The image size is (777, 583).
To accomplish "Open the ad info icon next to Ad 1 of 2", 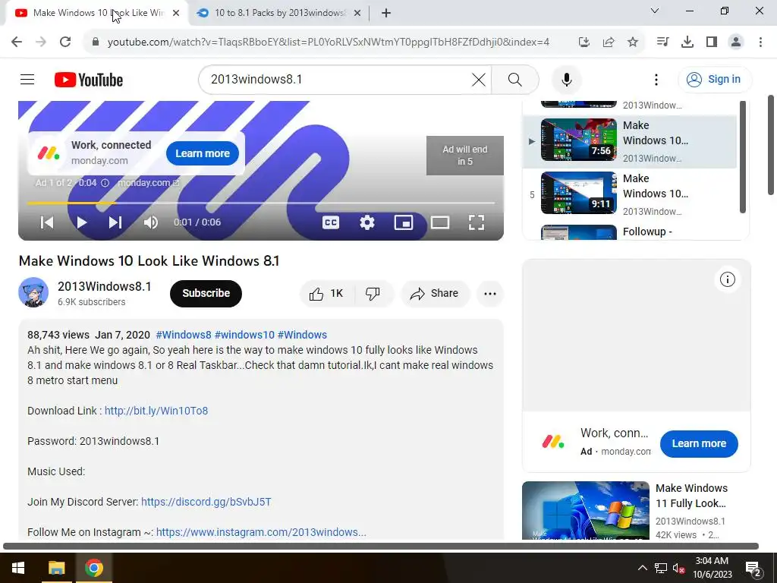I will tap(105, 183).
